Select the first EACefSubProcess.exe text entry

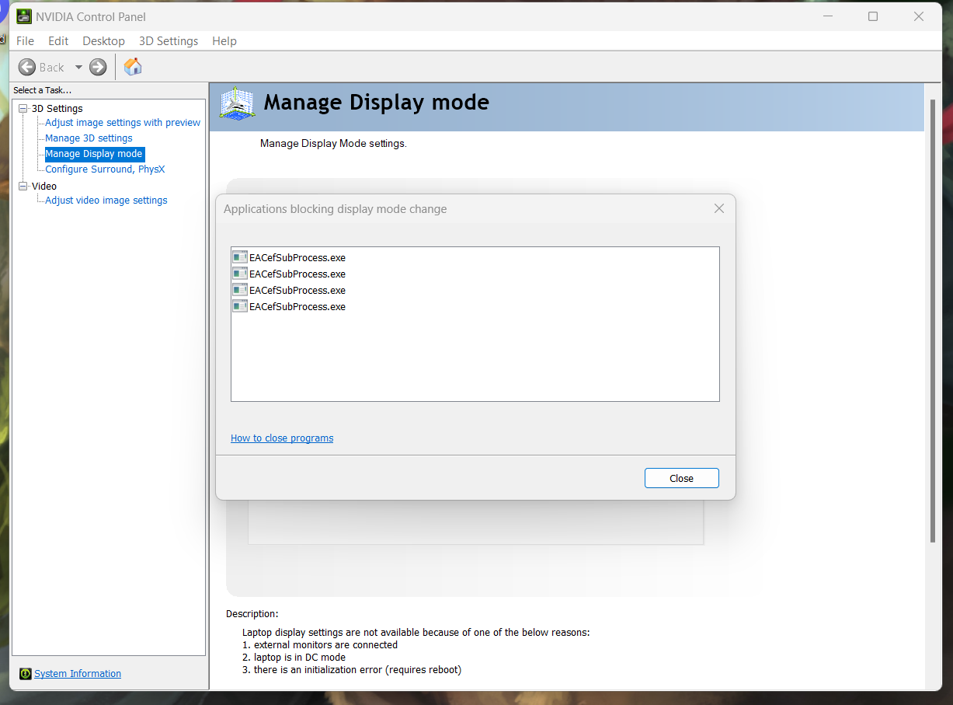pos(297,257)
